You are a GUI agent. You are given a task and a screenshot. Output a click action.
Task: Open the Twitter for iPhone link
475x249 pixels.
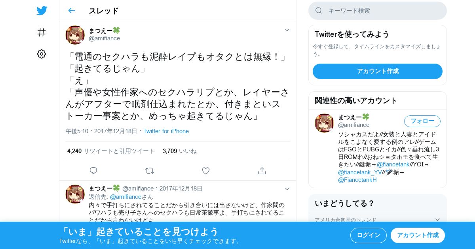[166, 131]
